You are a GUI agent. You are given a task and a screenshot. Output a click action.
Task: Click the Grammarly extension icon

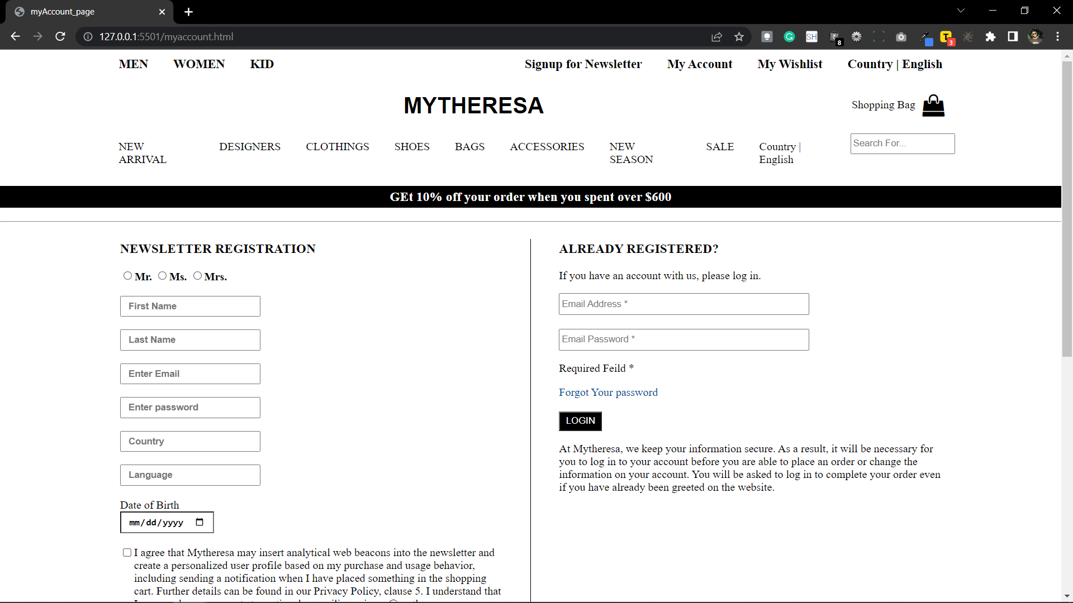pos(789,37)
